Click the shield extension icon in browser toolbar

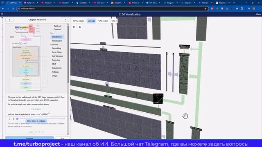pos(222,9)
